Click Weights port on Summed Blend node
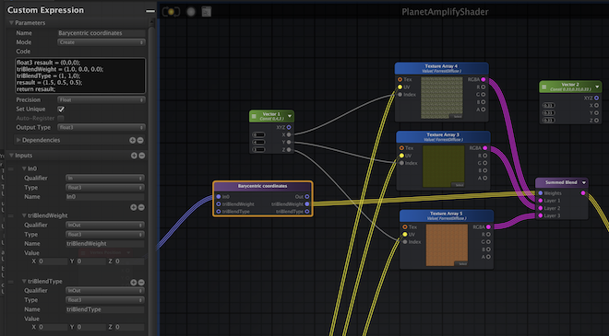This screenshot has width=609, height=336. pyautogui.click(x=540, y=193)
